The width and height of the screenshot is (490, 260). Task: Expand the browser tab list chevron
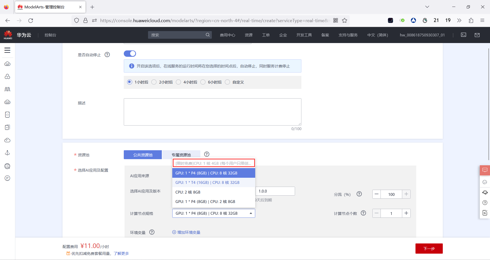427,7
